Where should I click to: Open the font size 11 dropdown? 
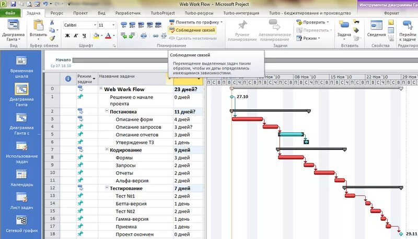coord(113,25)
